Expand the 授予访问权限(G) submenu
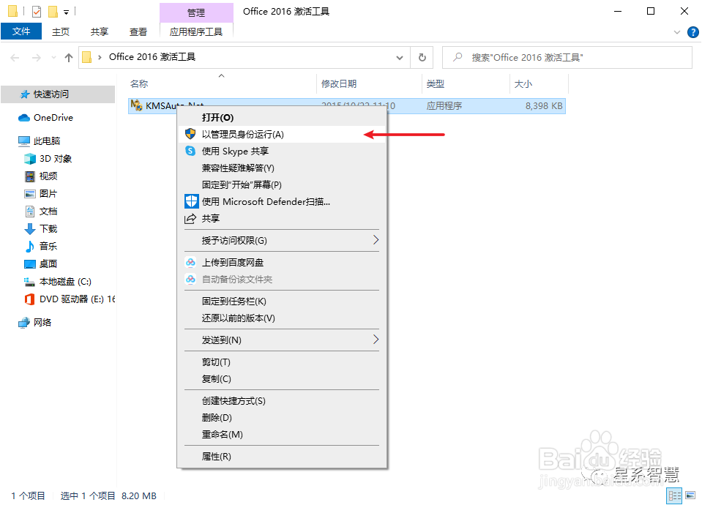Viewport: 702px width, 505px height. tap(376, 240)
